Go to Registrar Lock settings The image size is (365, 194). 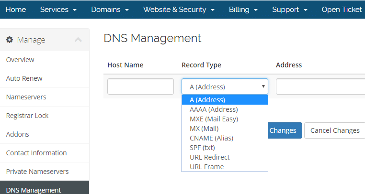[27, 116]
